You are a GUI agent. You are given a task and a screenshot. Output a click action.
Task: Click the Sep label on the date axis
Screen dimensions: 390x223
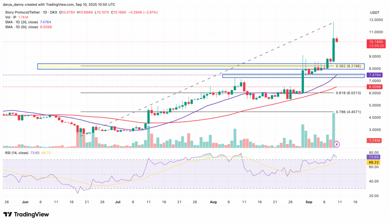[x=309, y=202]
